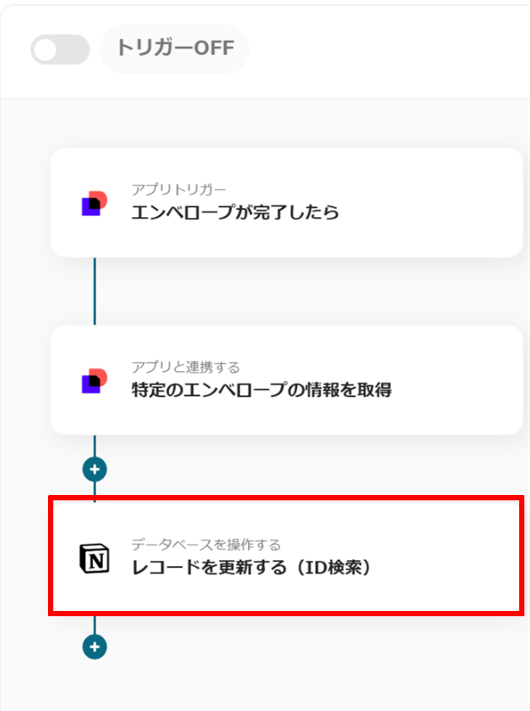Add a new step at the flow's end

tap(95, 647)
